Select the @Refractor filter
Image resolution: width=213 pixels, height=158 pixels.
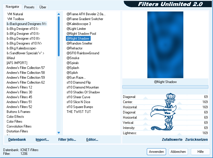pos(75,48)
